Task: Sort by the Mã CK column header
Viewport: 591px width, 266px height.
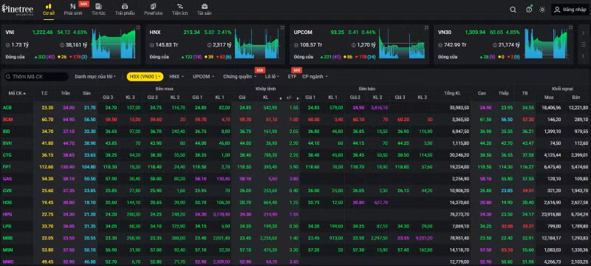Action: coord(17,93)
